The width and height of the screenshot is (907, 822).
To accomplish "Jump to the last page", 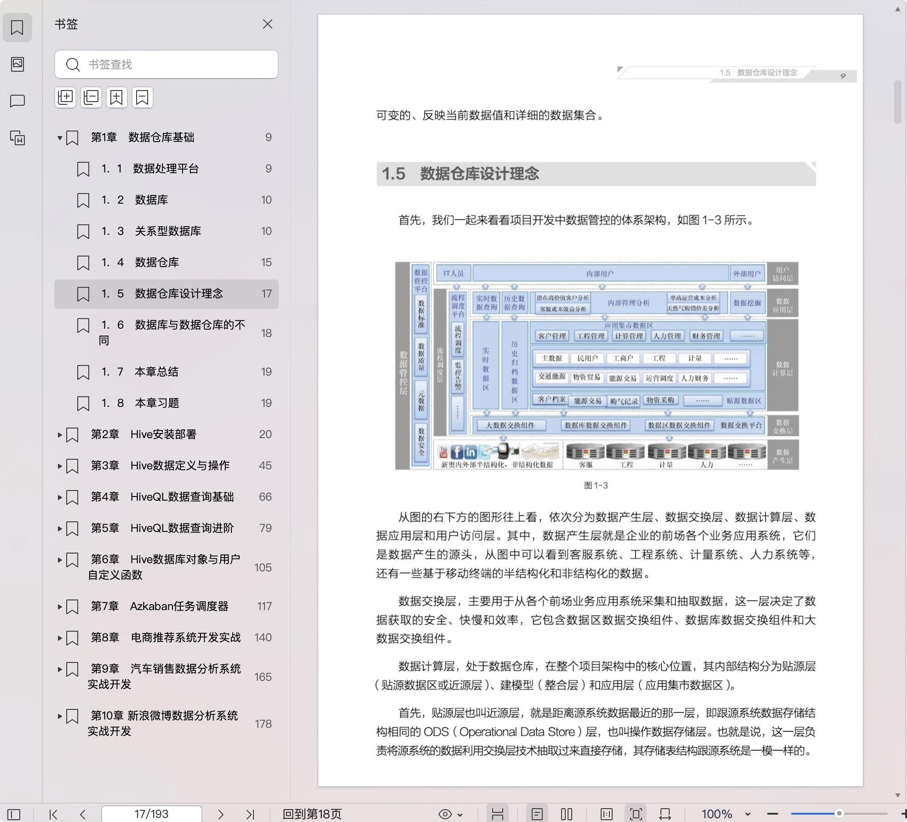I will pos(250,814).
